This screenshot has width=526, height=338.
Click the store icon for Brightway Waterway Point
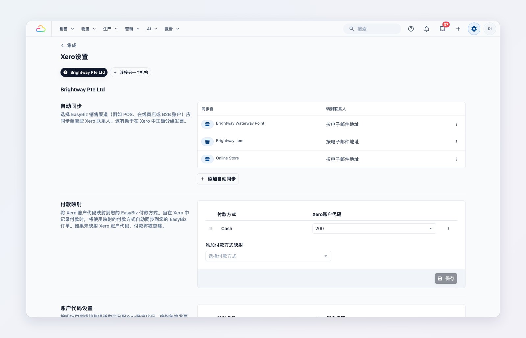click(x=207, y=124)
